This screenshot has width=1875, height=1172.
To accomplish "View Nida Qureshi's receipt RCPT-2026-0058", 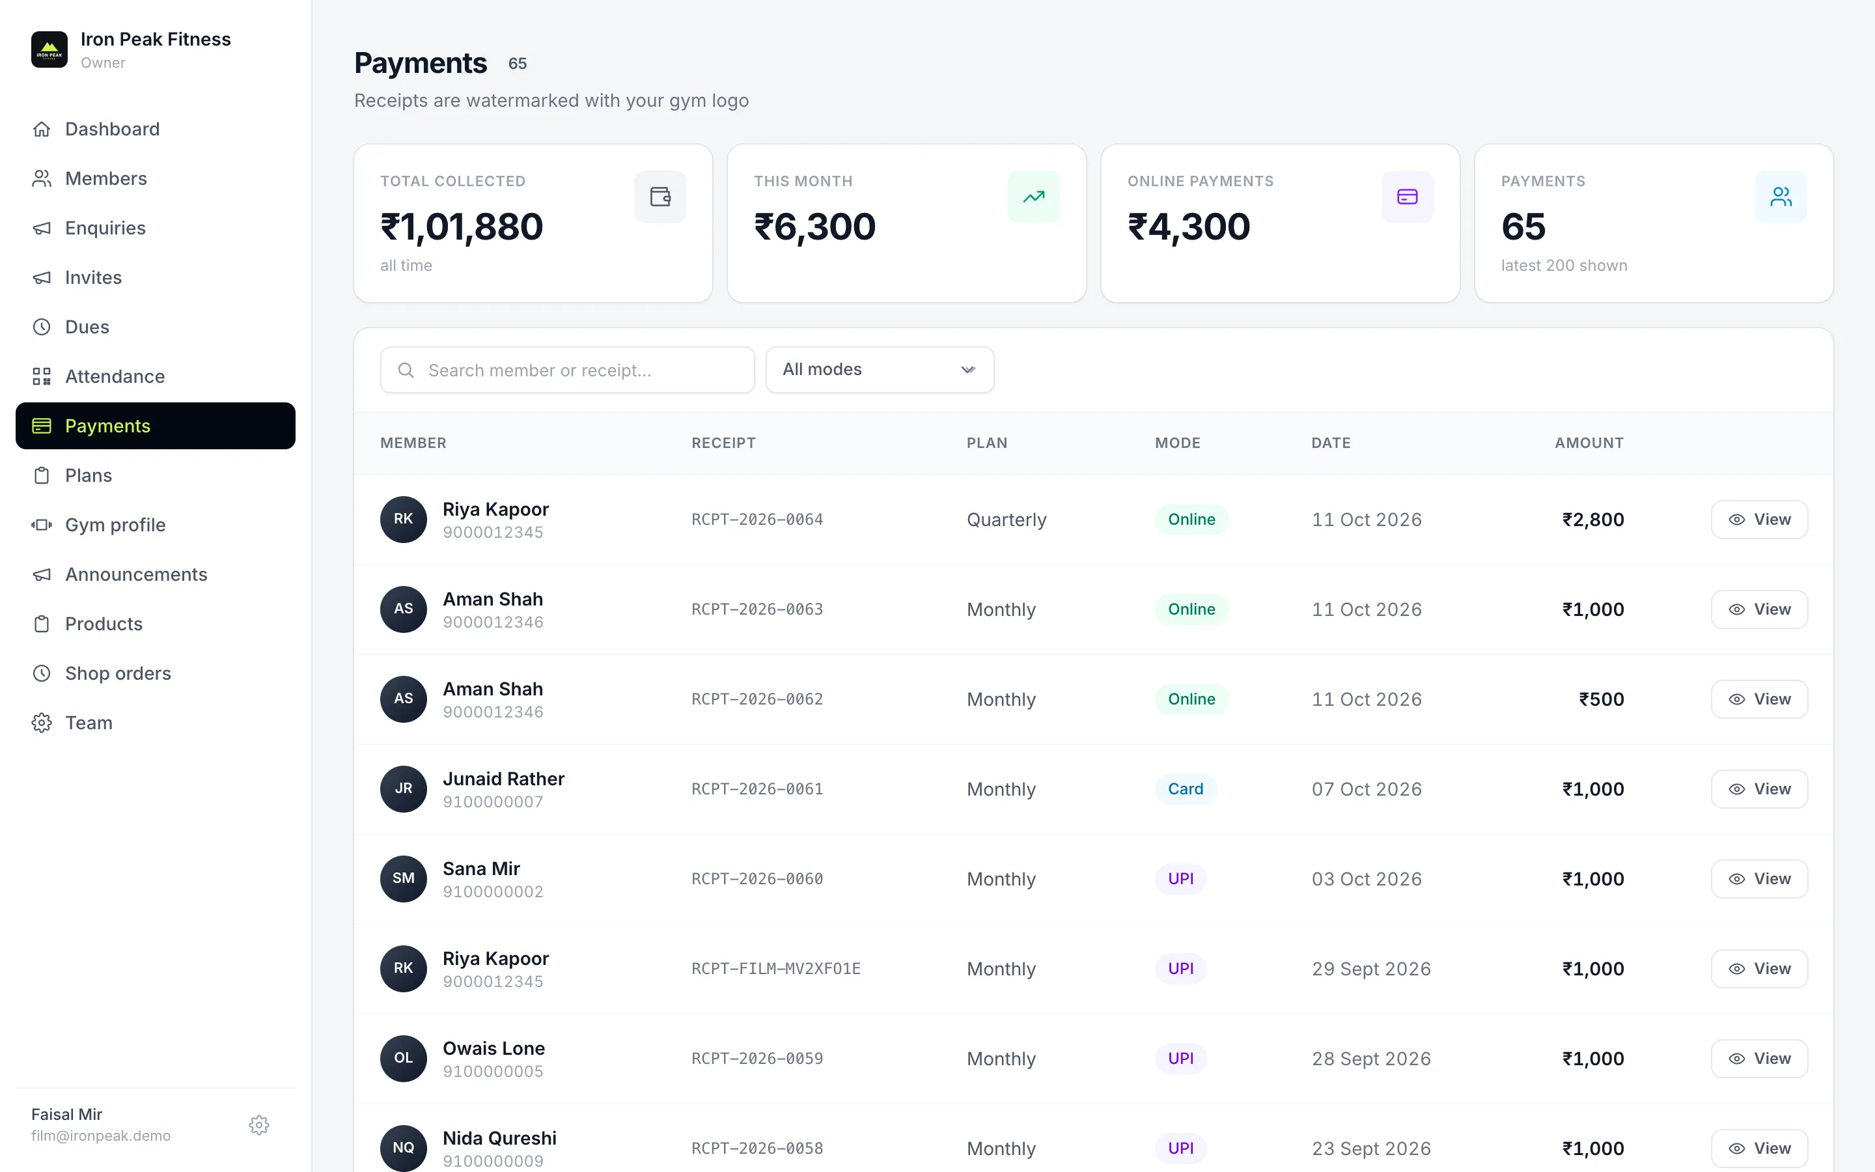I will 1758,1149.
